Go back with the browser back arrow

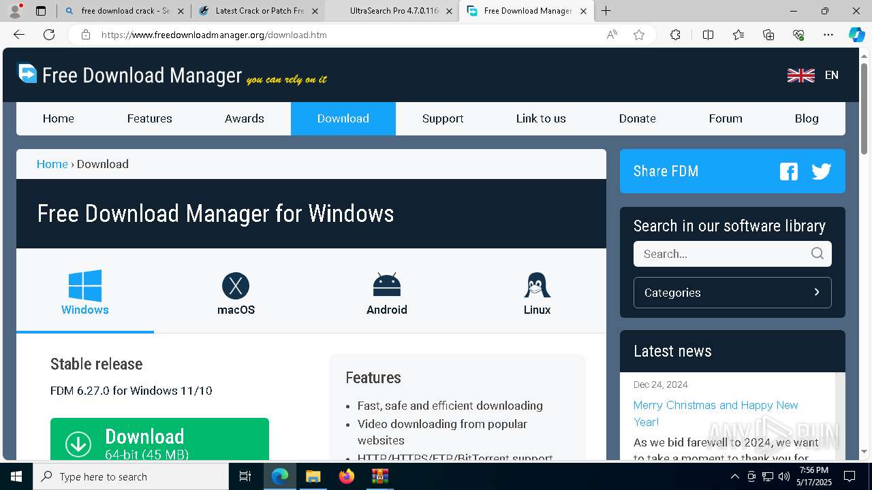pos(19,35)
